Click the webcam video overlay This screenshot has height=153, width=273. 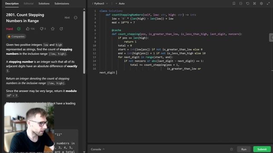pos(29,127)
